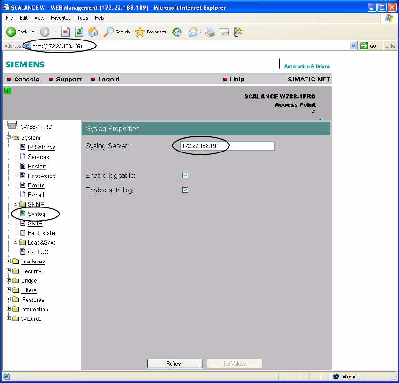The width and height of the screenshot is (399, 383).
Task: Open the address bar dropdown arrow
Action: point(354,46)
